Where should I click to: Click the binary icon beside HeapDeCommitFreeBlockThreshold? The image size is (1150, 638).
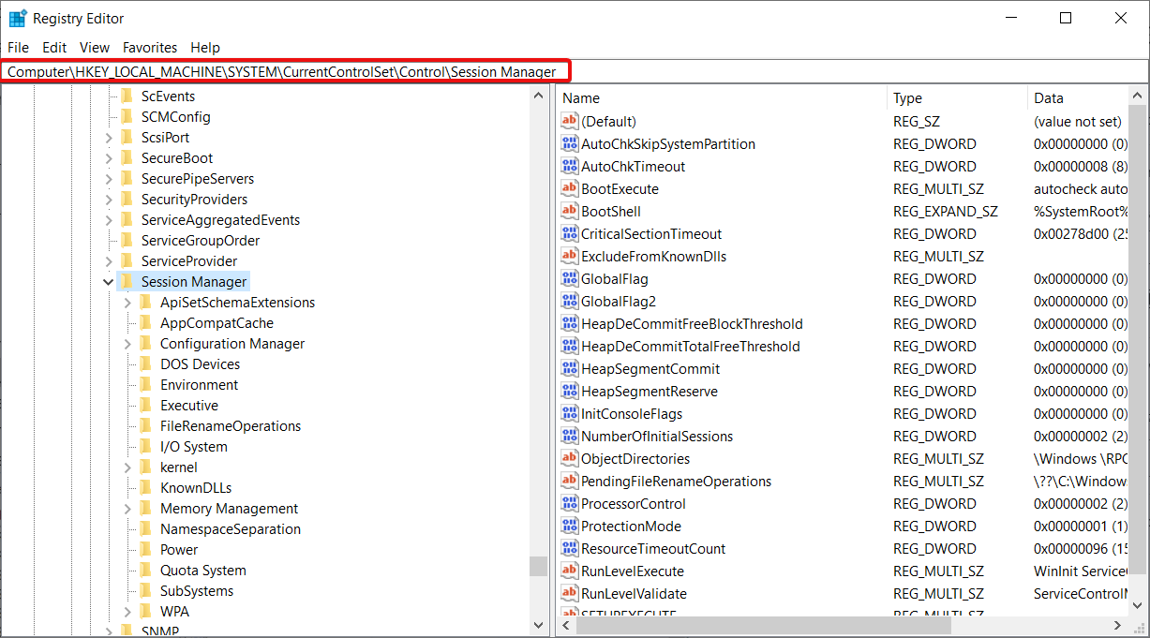569,323
